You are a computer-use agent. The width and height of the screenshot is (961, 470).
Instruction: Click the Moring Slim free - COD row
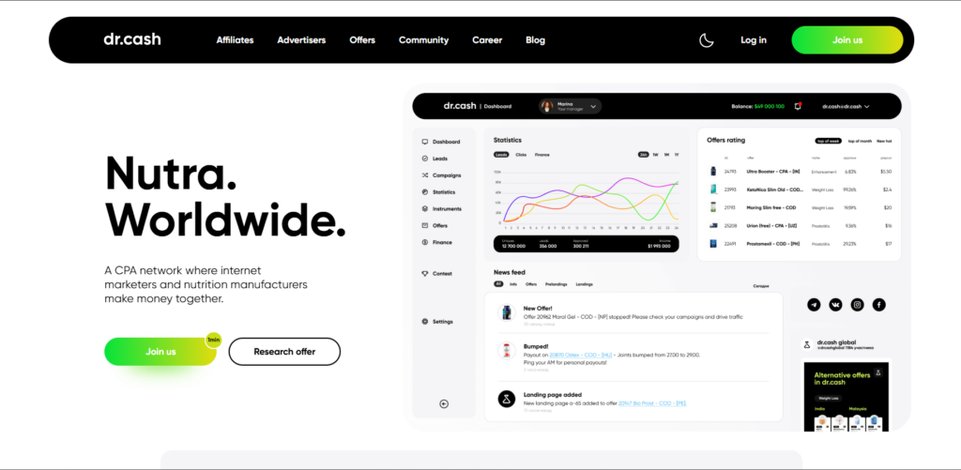[800, 207]
